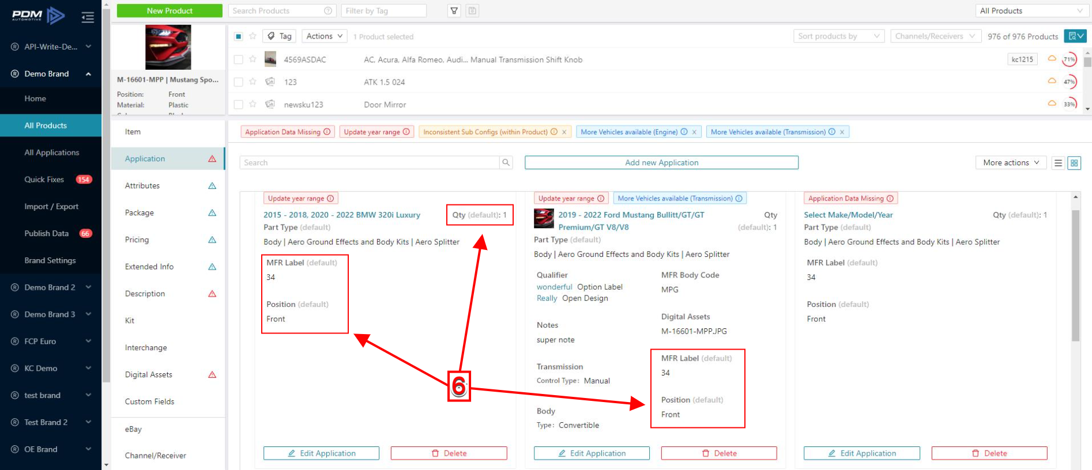Open Import / Export in the sidebar
This screenshot has width=1092, height=470.
tap(51, 206)
